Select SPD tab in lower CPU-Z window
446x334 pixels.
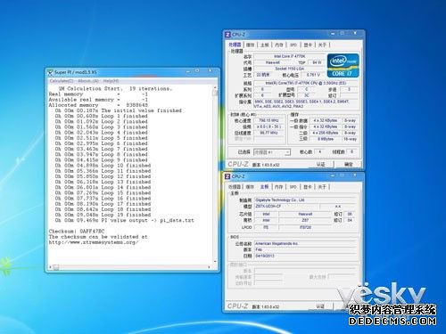click(x=293, y=187)
